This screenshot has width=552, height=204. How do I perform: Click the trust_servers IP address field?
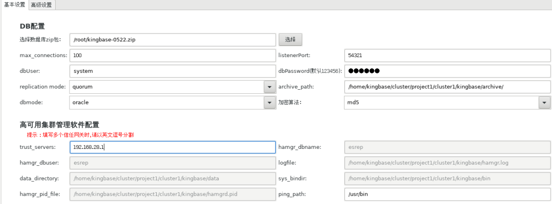tap(172, 147)
